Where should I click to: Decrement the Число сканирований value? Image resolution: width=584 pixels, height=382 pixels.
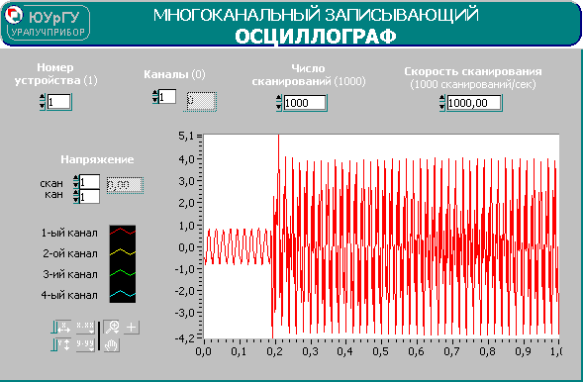(x=279, y=107)
